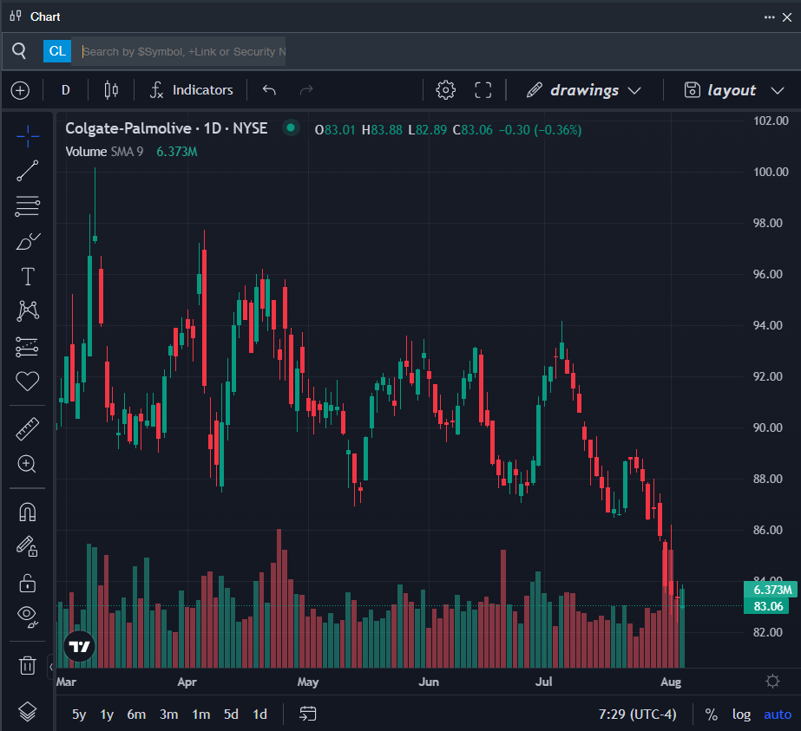
Task: Toggle the auto scale
Action: tap(778, 715)
